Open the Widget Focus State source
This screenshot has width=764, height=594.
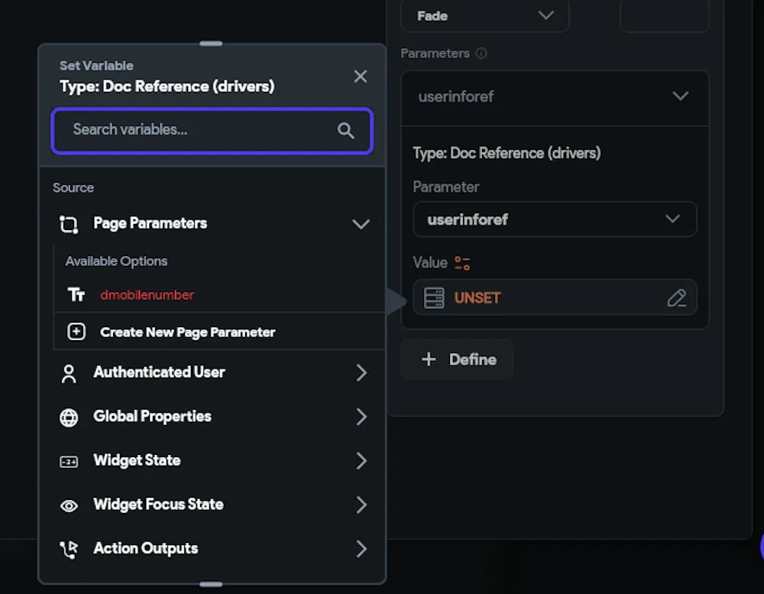point(212,505)
